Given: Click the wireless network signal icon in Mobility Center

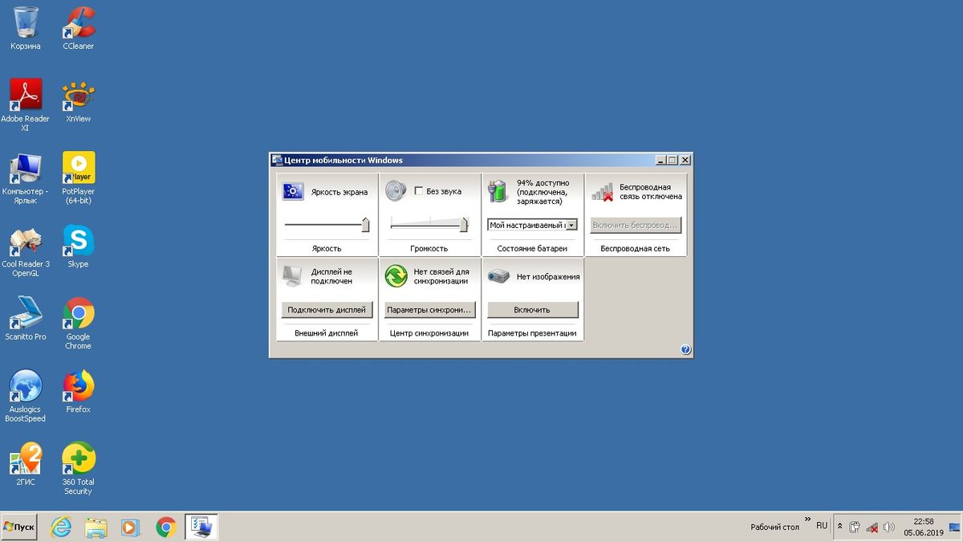Looking at the screenshot, I should click(x=602, y=192).
